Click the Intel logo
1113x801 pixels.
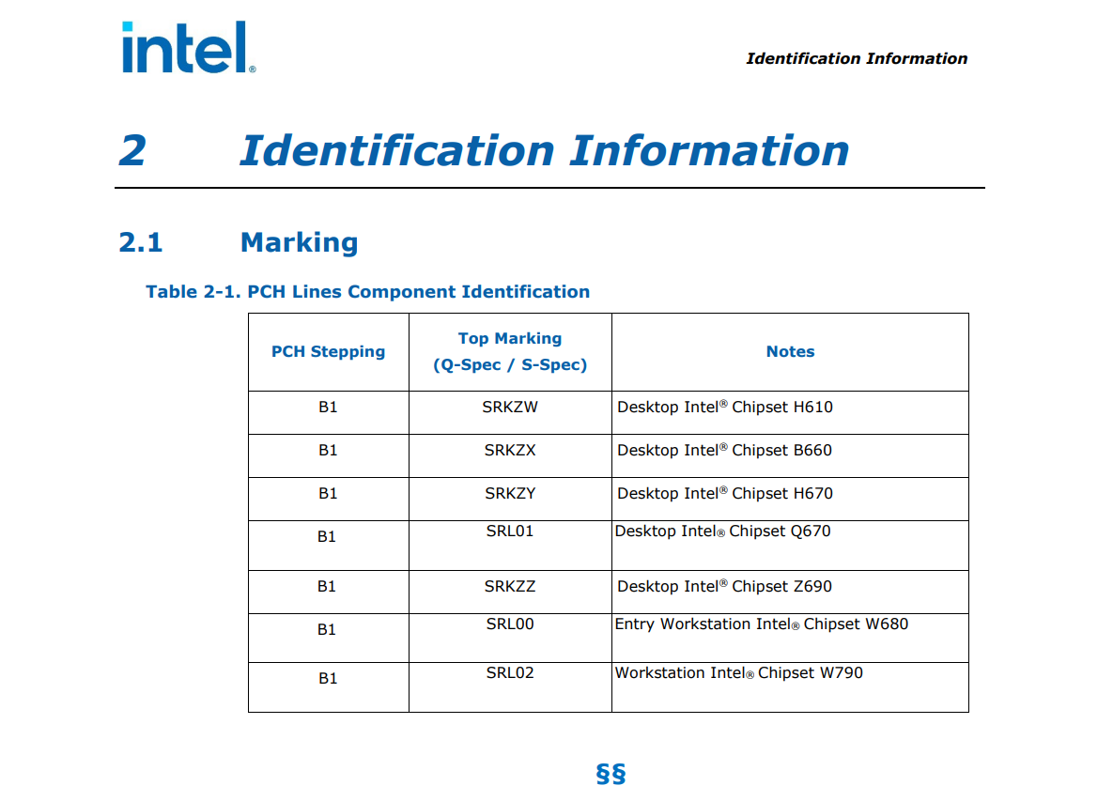click(187, 48)
